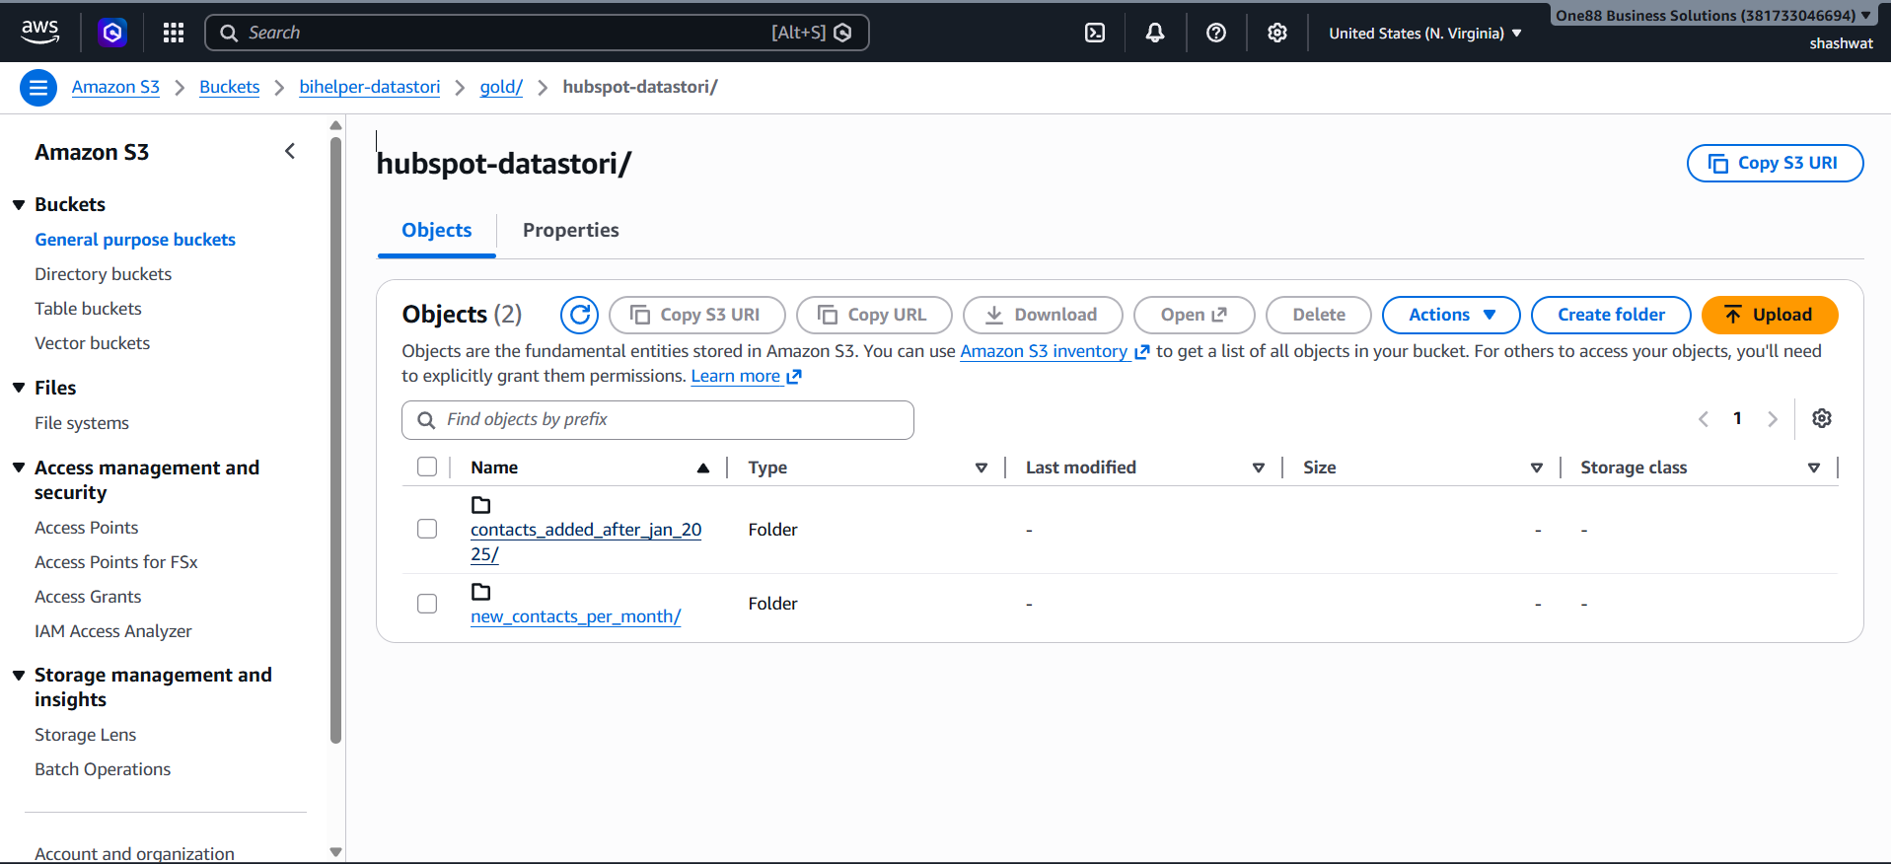Image resolution: width=1891 pixels, height=864 pixels.
Task: Click Create folder button
Action: 1611,315
